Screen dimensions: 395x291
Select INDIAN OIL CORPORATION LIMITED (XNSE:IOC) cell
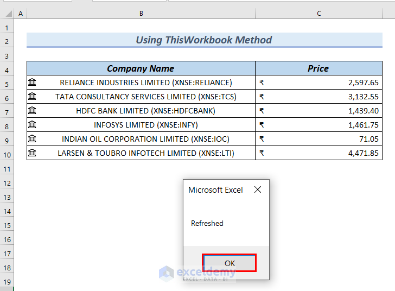[141, 139]
